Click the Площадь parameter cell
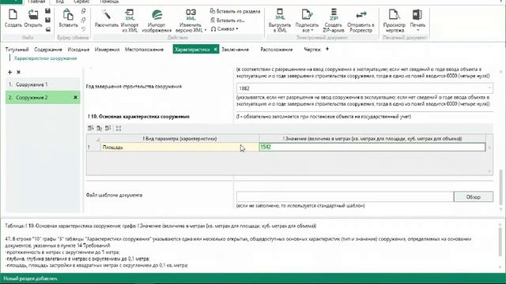 click(179, 148)
